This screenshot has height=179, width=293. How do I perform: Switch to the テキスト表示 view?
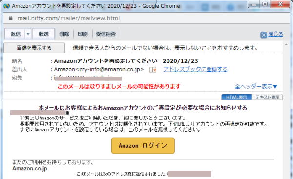(268, 97)
